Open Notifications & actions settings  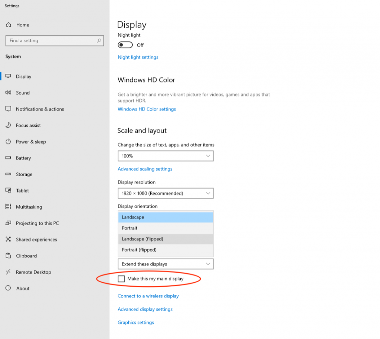9,109
